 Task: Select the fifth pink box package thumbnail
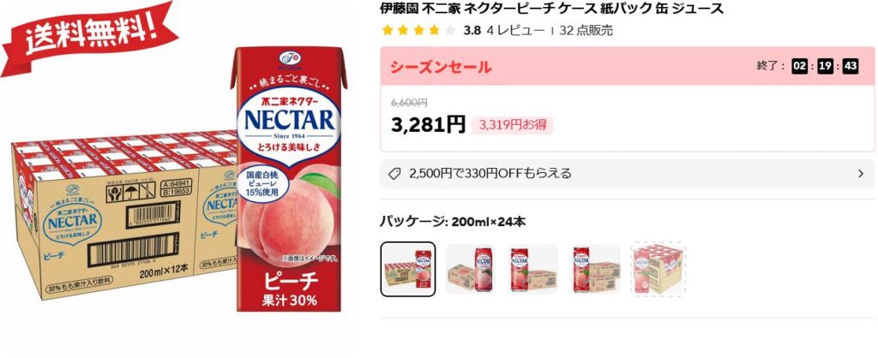[x=657, y=269]
